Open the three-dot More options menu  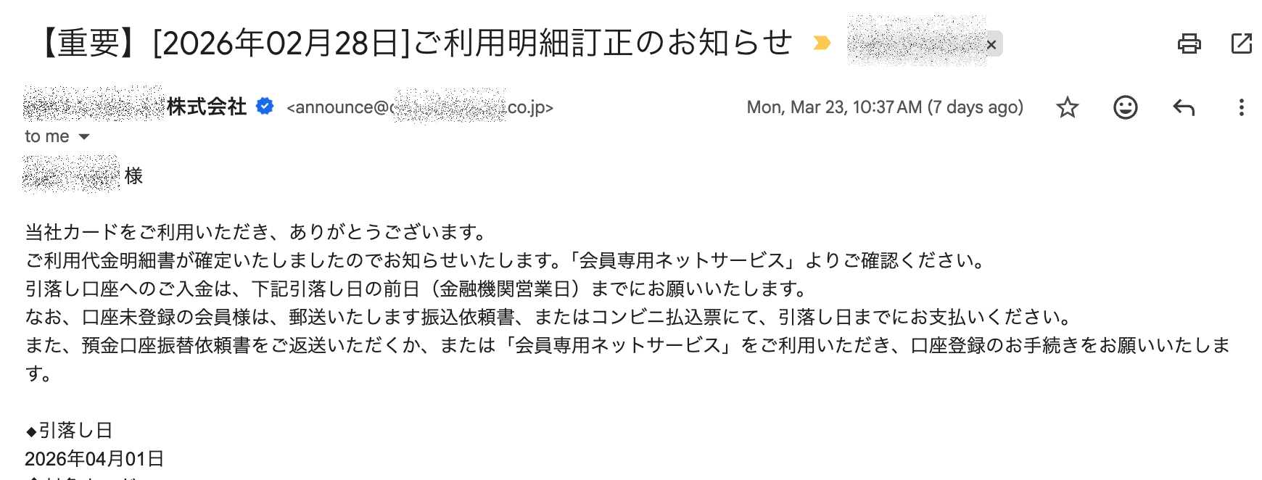click(x=1241, y=108)
